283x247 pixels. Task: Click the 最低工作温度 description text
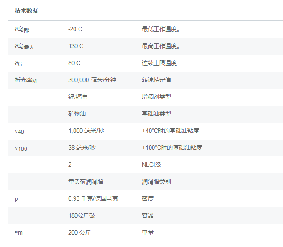pos(161,29)
